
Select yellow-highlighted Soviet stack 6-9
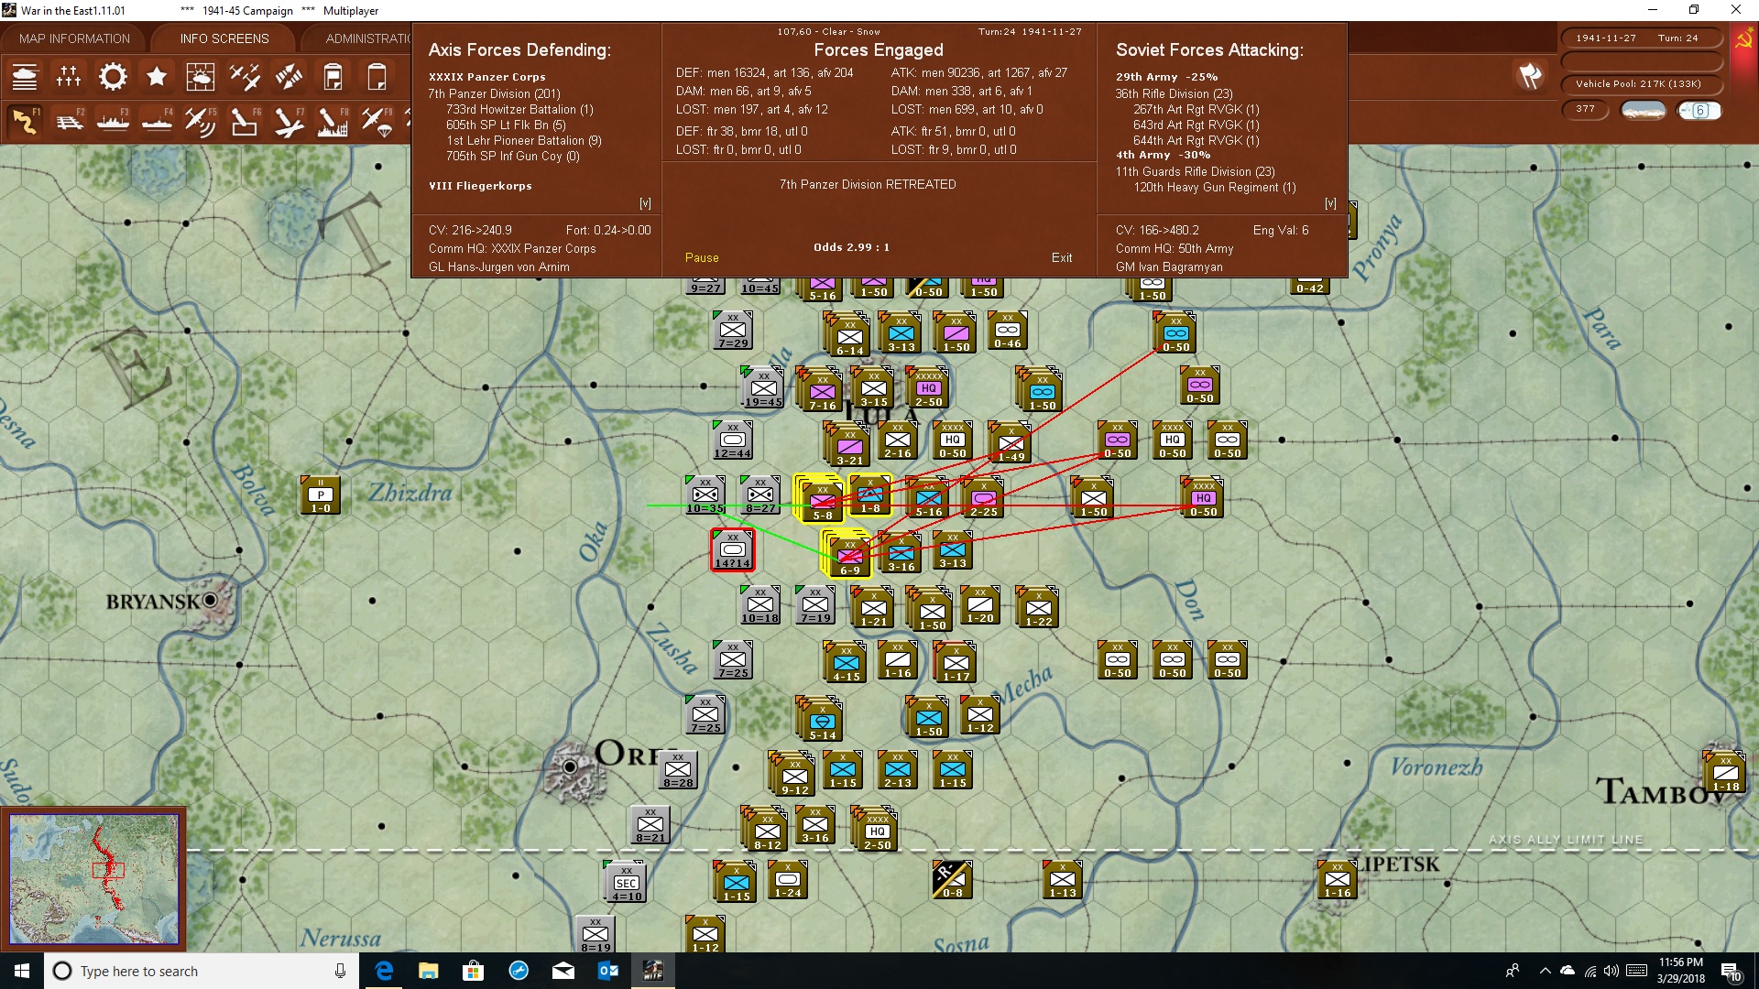pyautogui.click(x=847, y=555)
